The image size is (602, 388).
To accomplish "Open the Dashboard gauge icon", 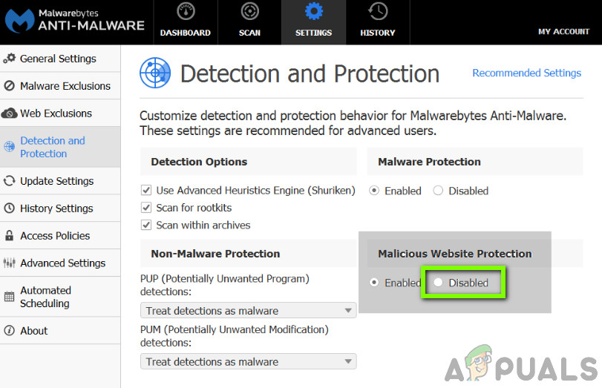I will pos(185,13).
